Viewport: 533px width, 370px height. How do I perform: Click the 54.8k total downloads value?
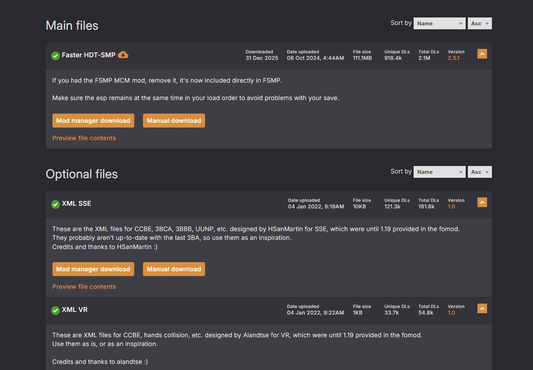tap(426, 313)
